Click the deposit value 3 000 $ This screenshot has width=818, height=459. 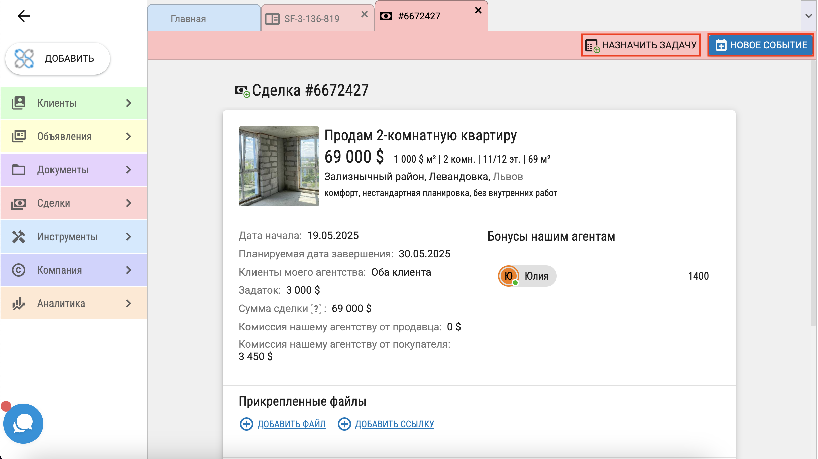click(x=303, y=290)
